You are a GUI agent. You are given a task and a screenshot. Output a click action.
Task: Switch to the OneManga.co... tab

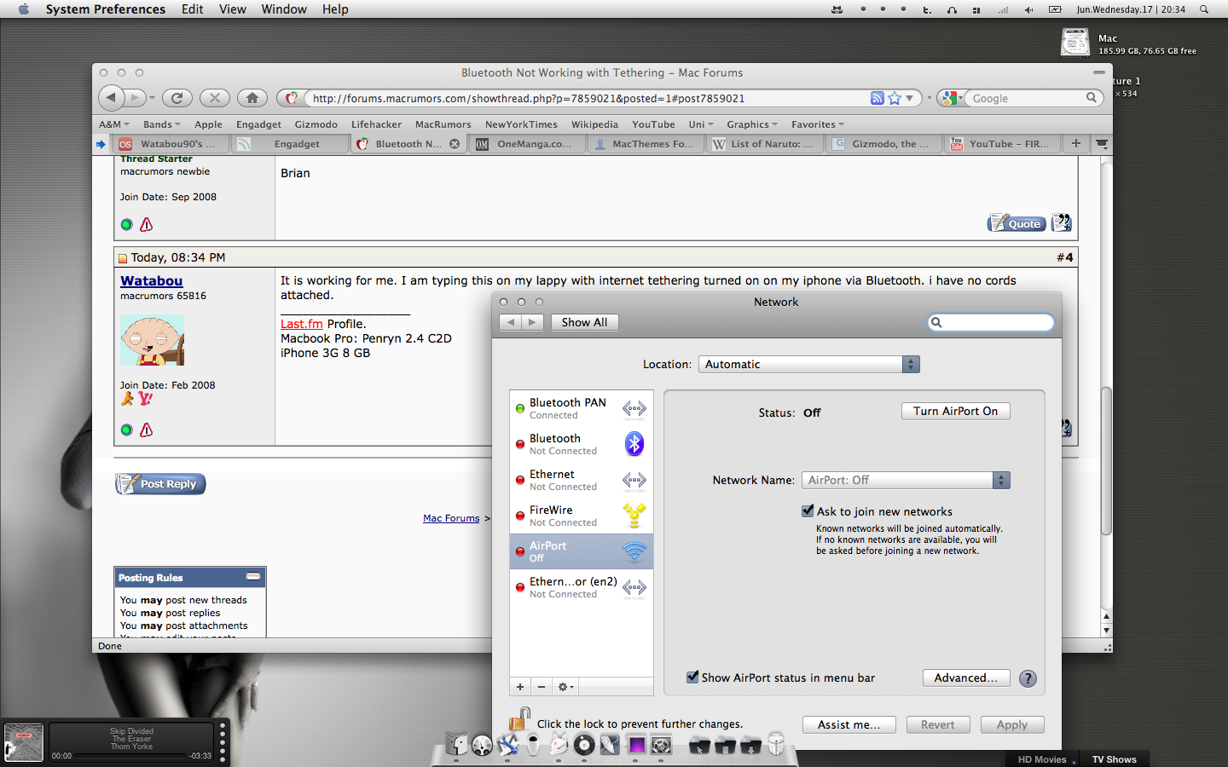coord(528,144)
